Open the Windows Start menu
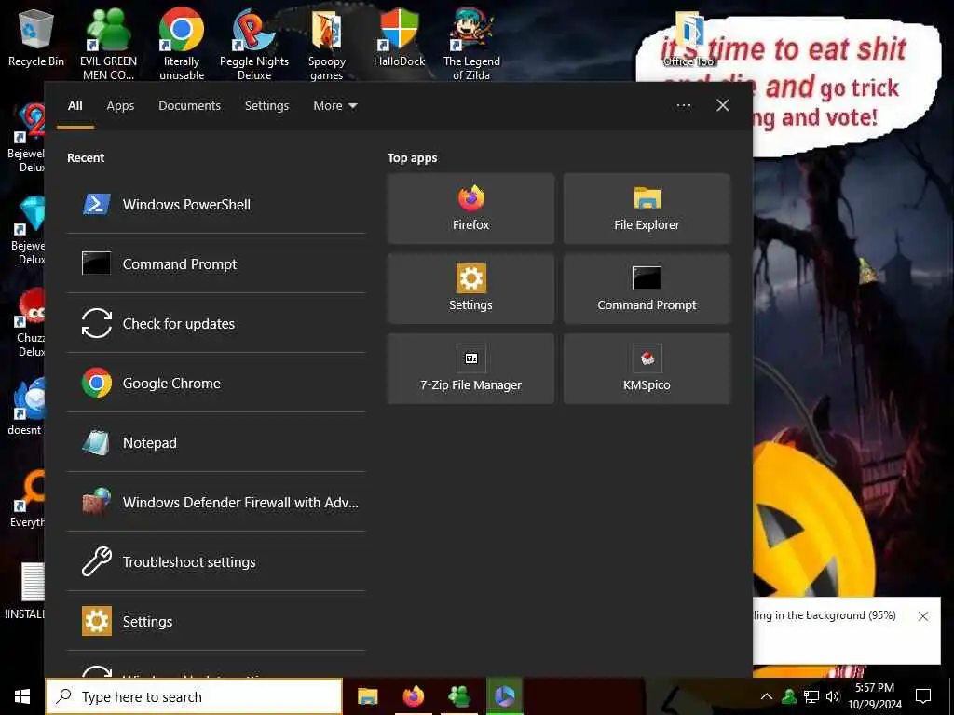954x715 pixels. click(22, 696)
